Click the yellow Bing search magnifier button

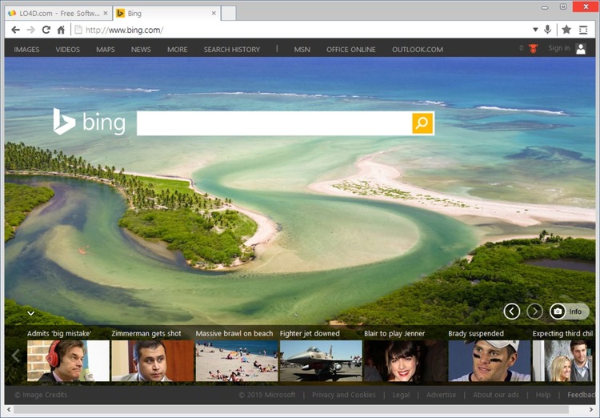tap(422, 123)
